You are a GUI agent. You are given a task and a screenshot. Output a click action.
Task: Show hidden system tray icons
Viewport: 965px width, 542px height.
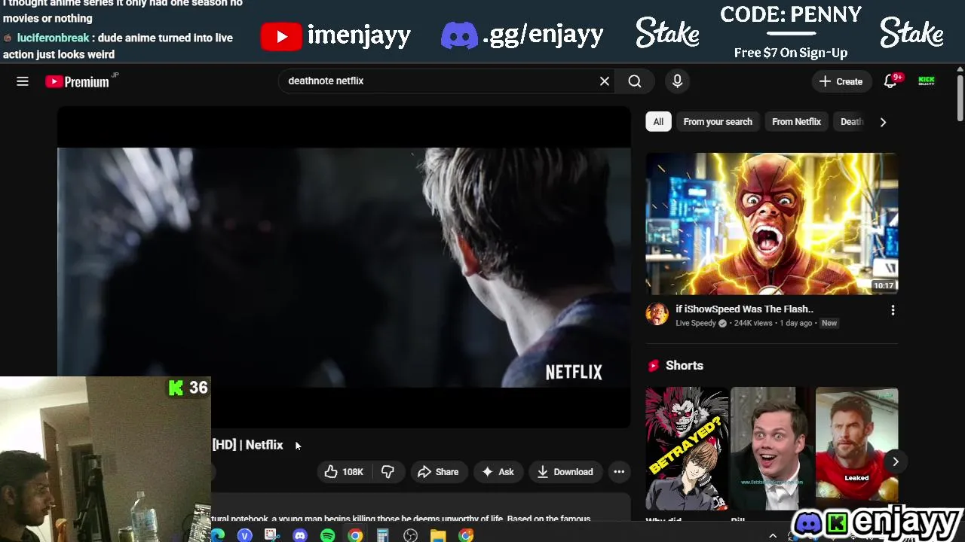[x=772, y=536]
